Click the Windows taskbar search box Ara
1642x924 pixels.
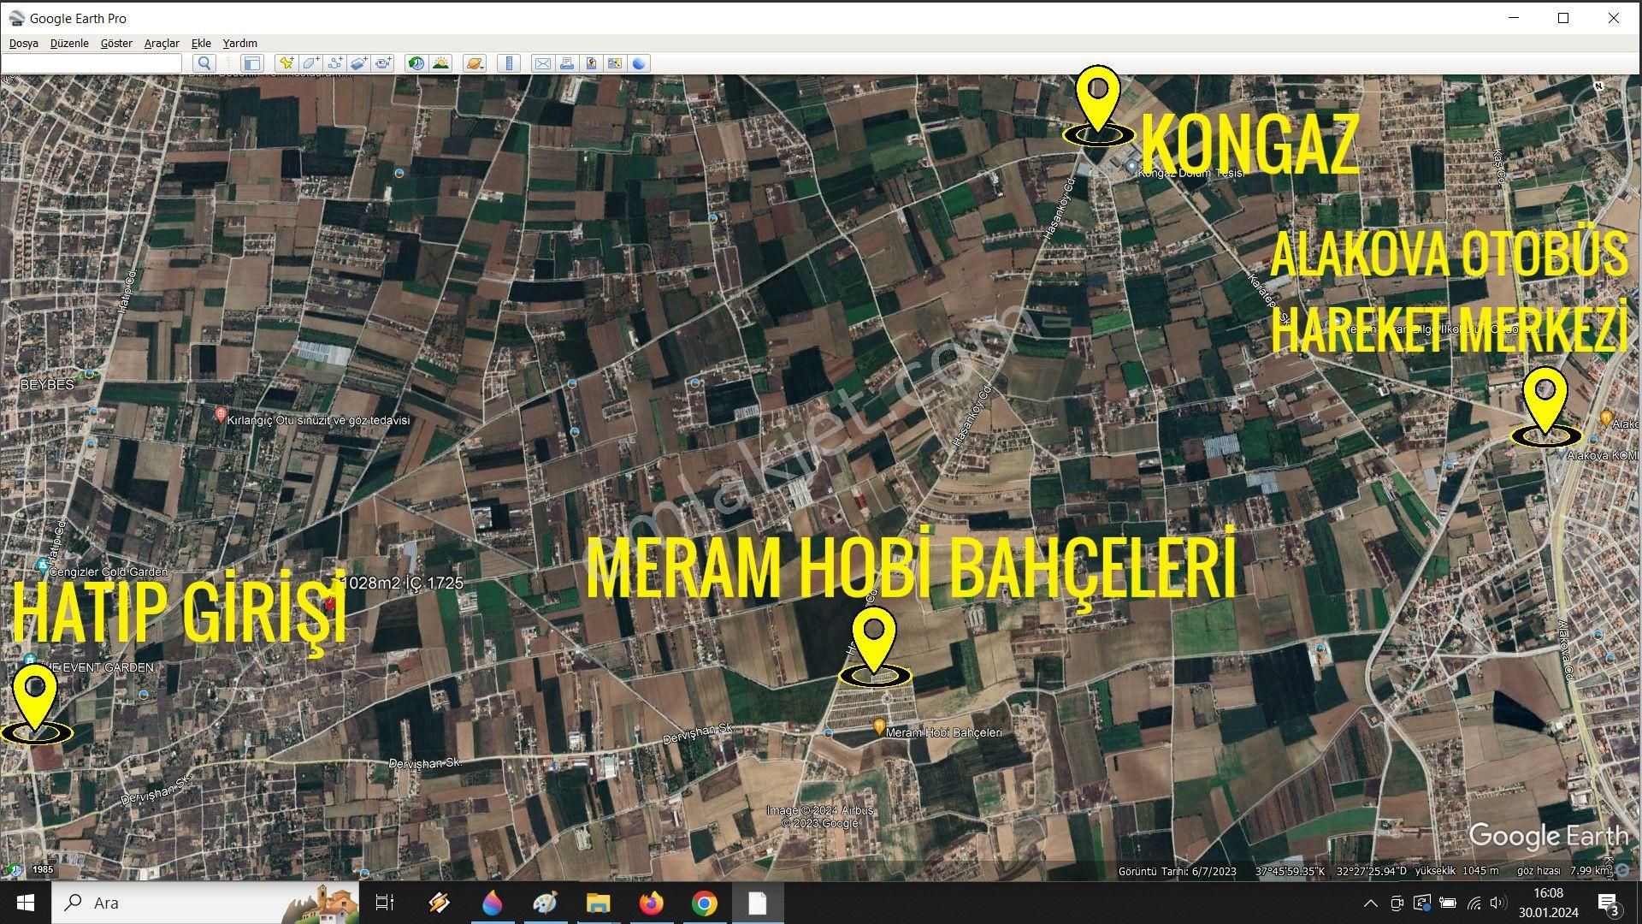click(205, 903)
